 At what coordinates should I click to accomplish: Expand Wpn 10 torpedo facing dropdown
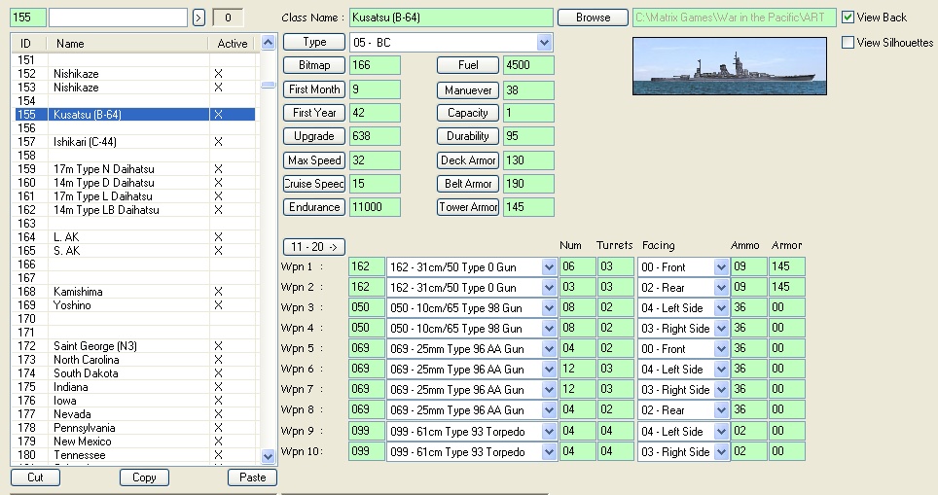pyautogui.click(x=721, y=452)
